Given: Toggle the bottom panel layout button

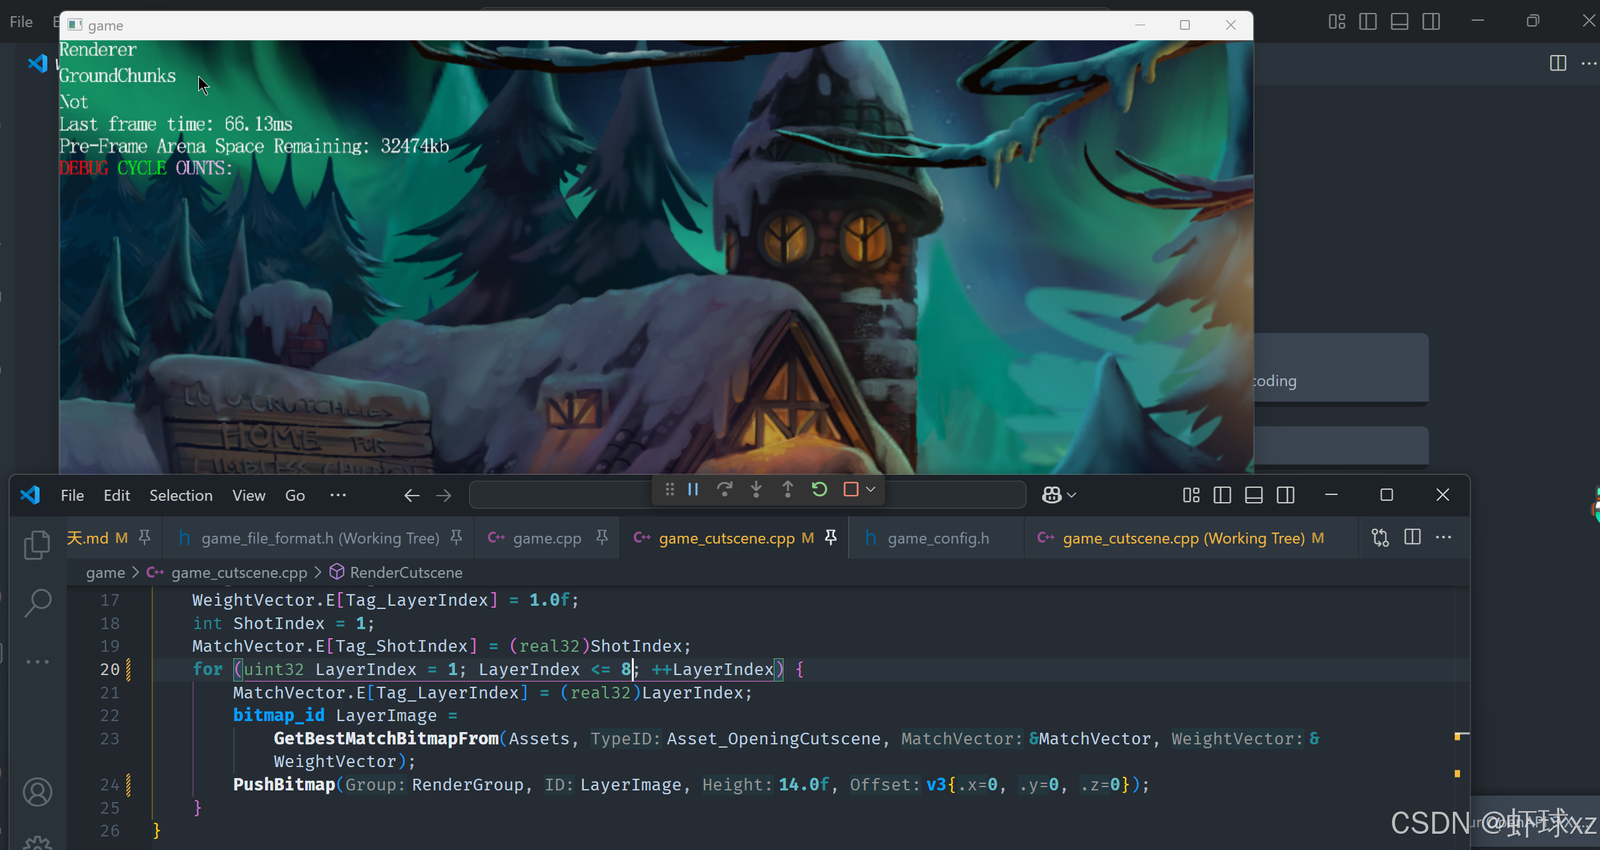Looking at the screenshot, I should [1254, 496].
